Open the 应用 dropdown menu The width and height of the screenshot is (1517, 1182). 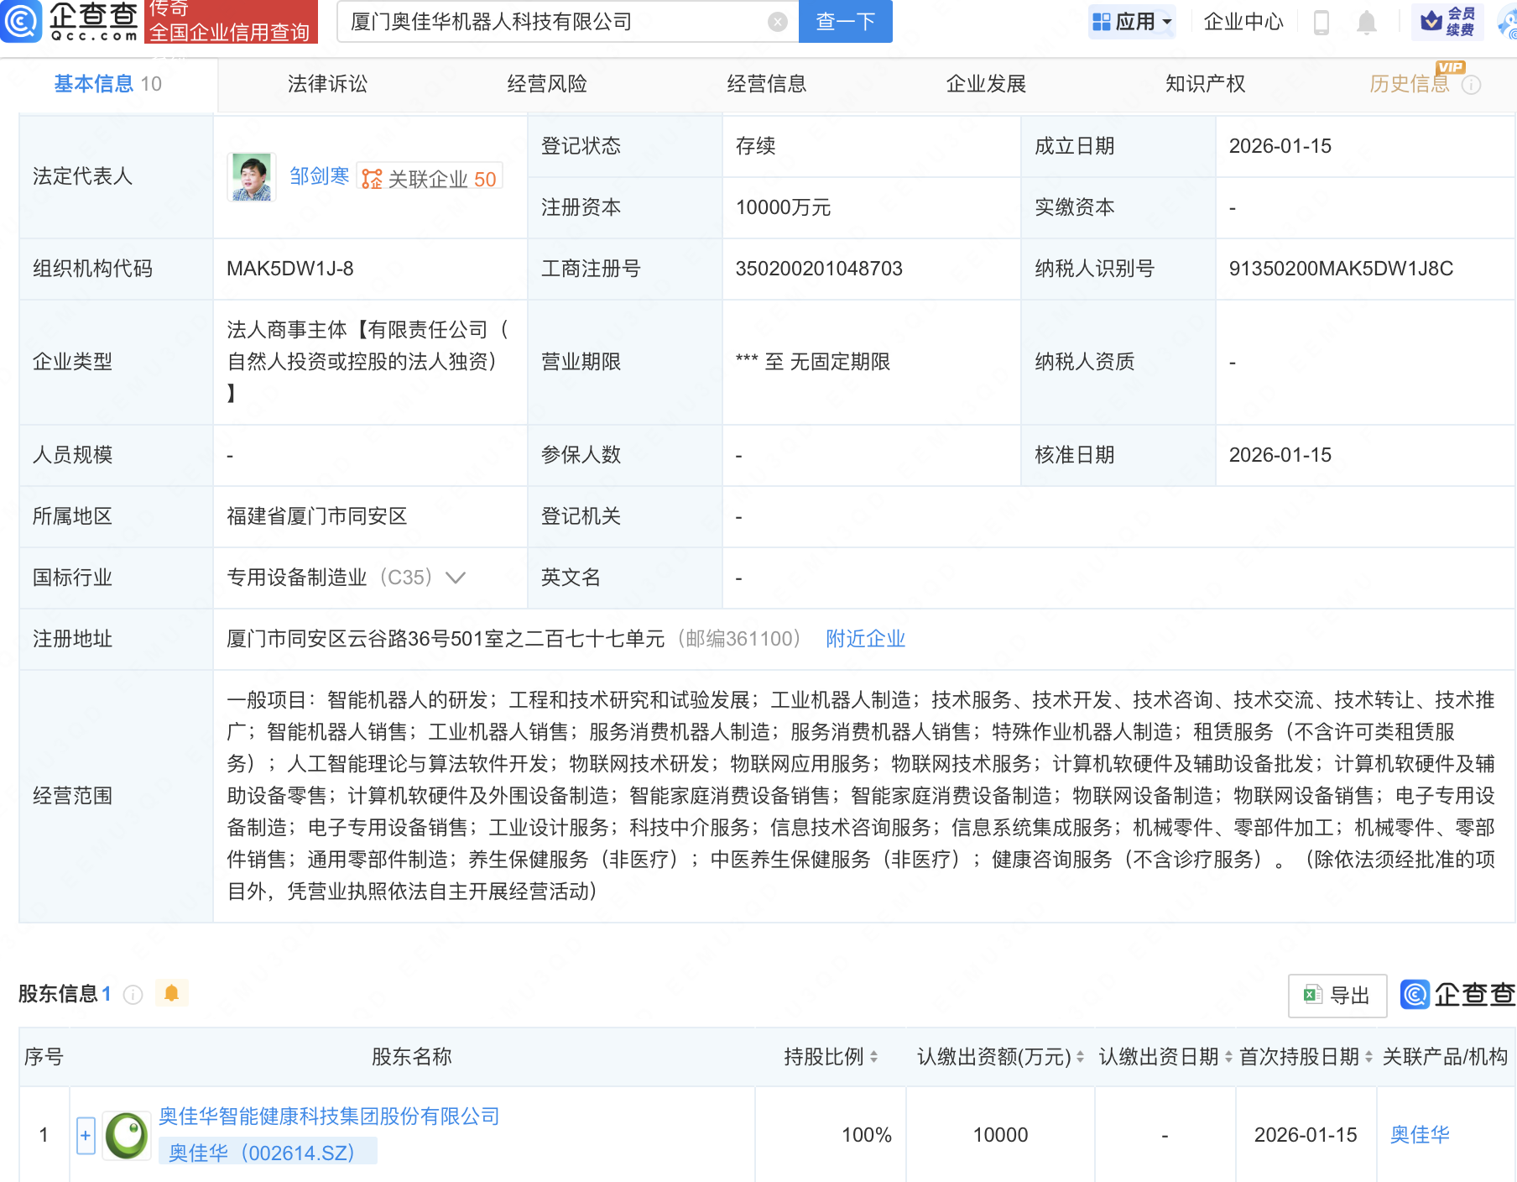(x=1132, y=22)
